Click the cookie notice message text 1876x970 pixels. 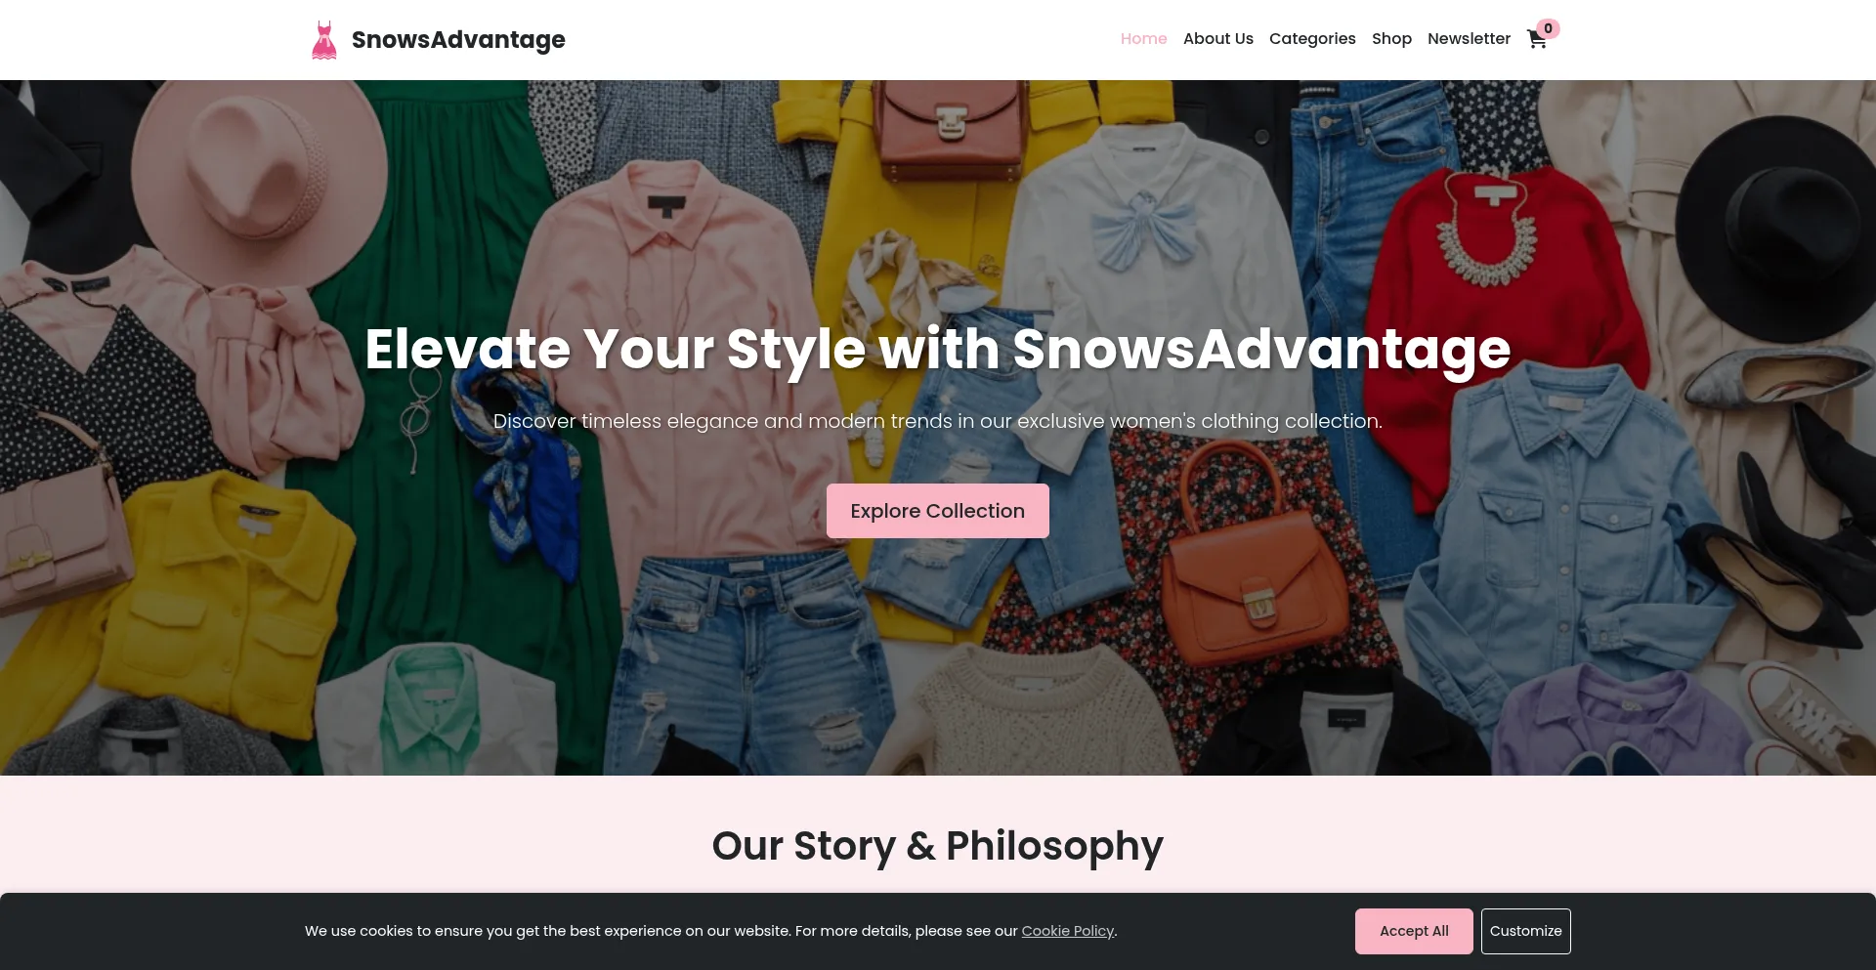coord(710,931)
